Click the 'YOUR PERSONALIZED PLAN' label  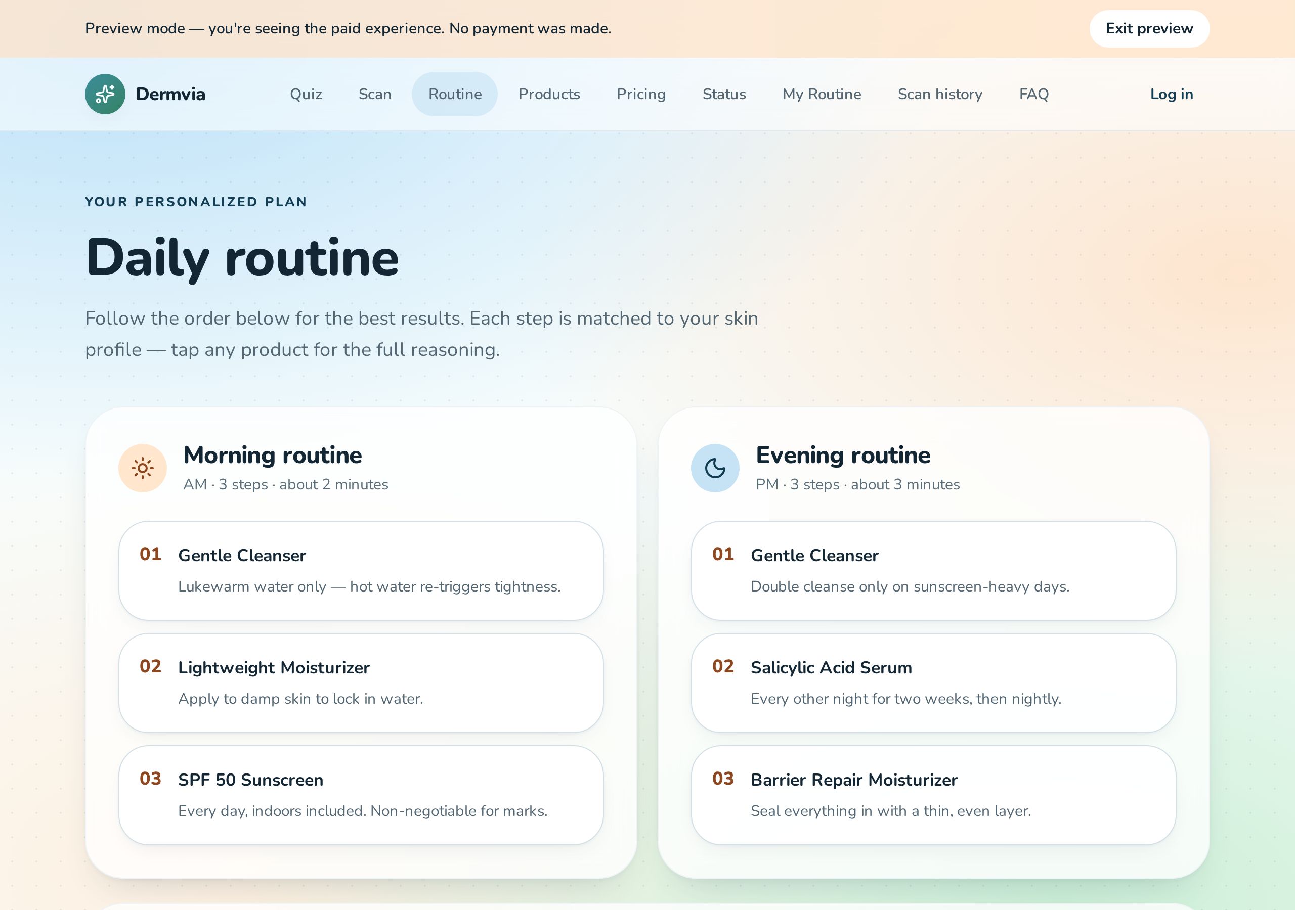pos(196,202)
